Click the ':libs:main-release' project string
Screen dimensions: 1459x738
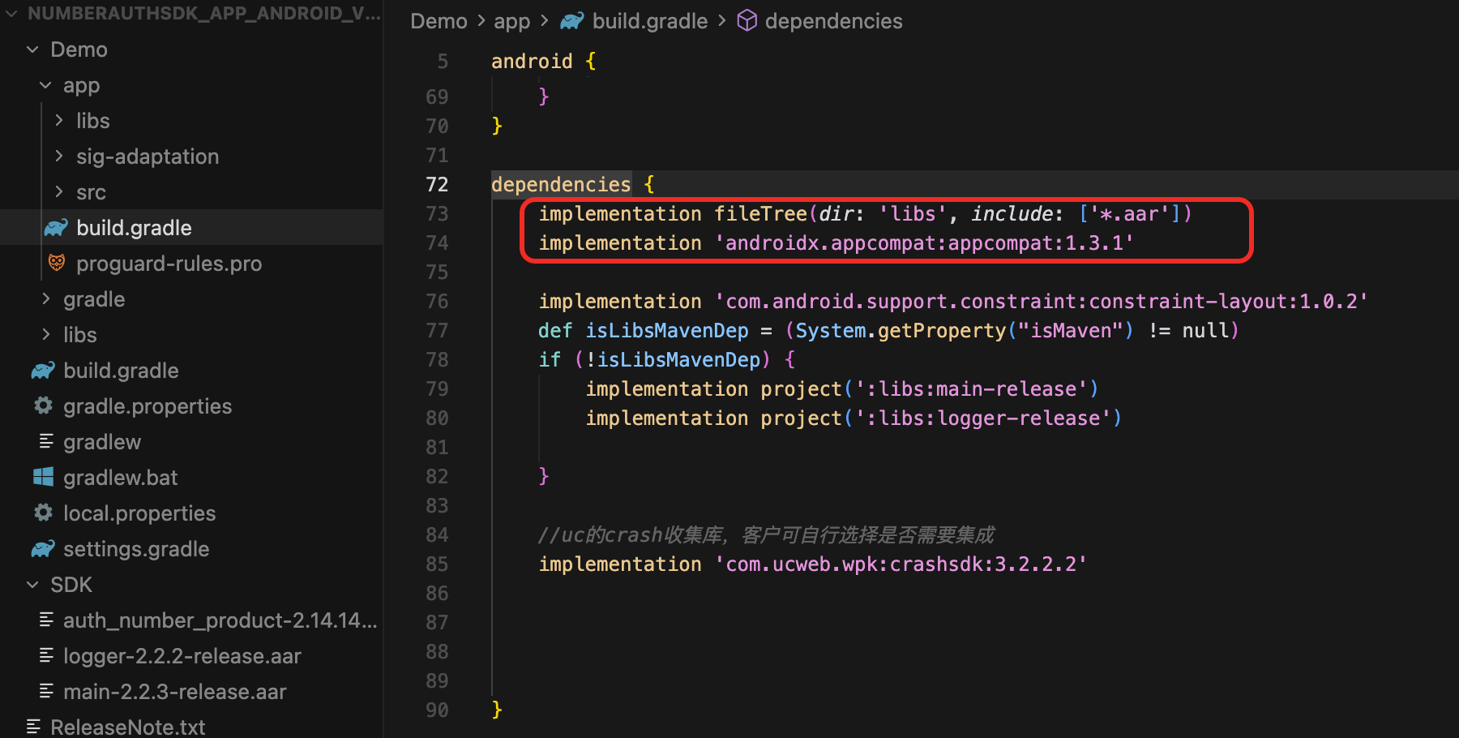tap(971, 389)
